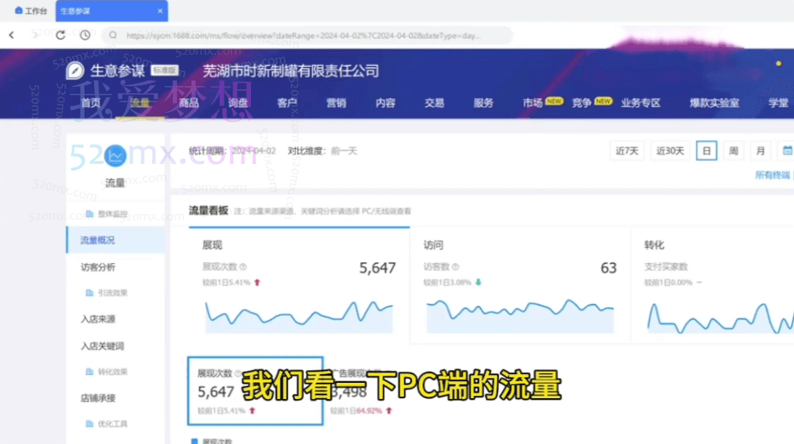Open 入店关键词 in sidebar
The width and height of the screenshot is (794, 444).
102,347
